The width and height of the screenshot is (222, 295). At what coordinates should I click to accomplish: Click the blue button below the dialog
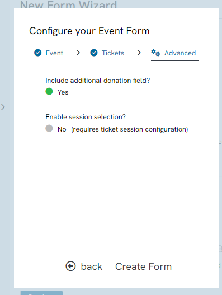tap(41, 293)
